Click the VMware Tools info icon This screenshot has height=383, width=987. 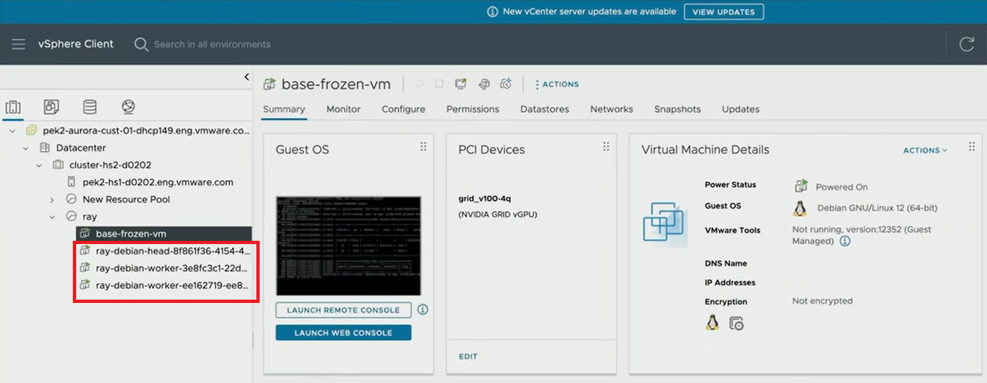(x=845, y=241)
